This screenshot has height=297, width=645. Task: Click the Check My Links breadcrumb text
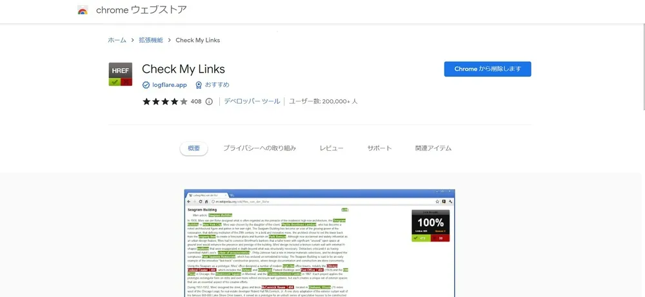(198, 40)
